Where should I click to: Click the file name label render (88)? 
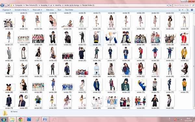(x=141, y=108)
